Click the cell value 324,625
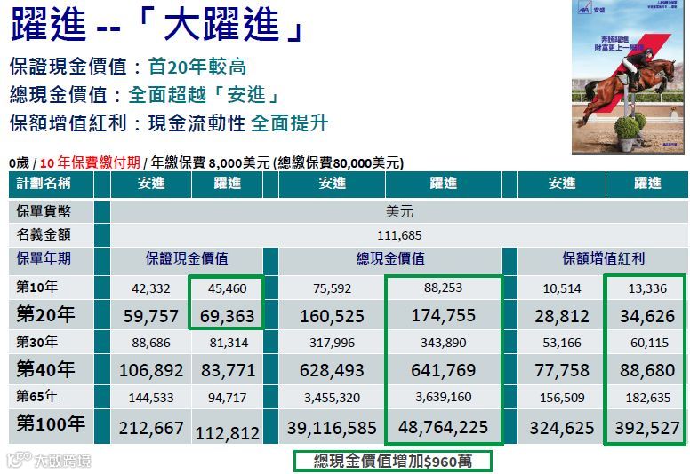This screenshot has height=474, width=690. click(x=562, y=428)
